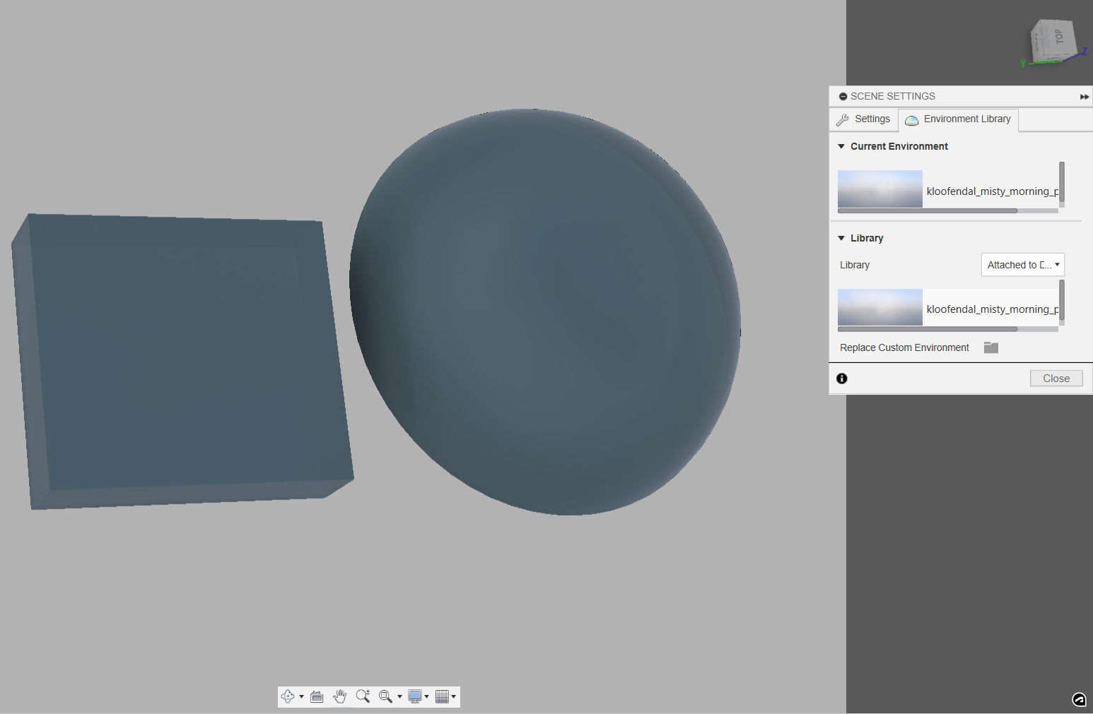Collapse the Current Environment section

[x=841, y=146]
